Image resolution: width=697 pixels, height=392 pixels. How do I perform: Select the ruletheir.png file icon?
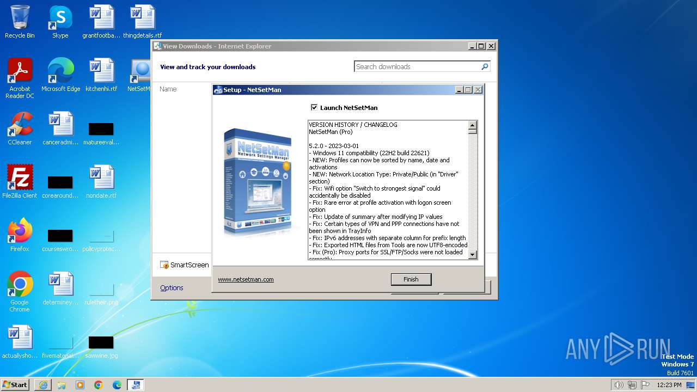(101, 293)
